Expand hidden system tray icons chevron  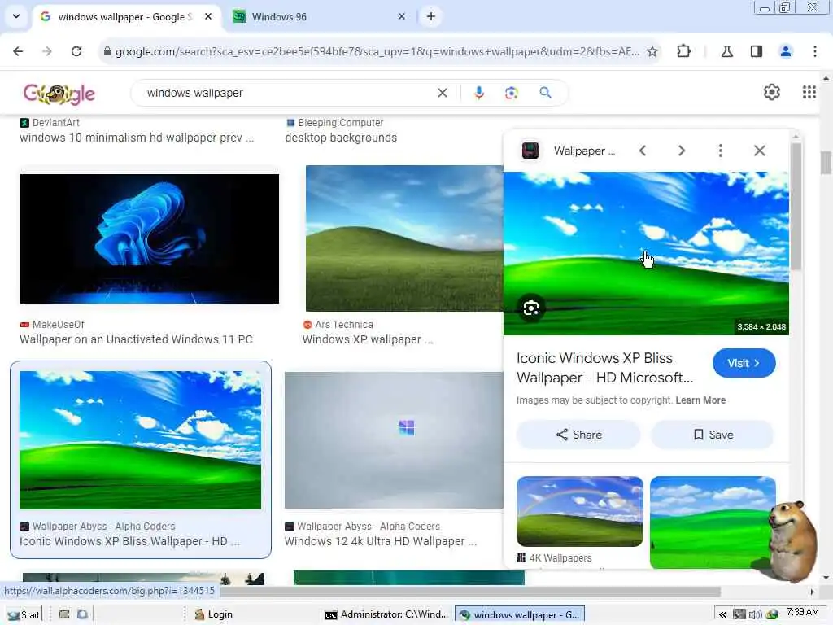coord(722,615)
